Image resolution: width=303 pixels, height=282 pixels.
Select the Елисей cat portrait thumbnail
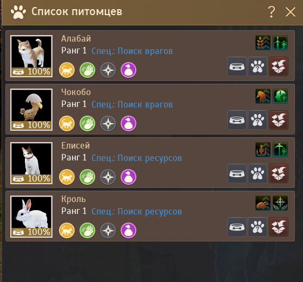tap(31, 163)
